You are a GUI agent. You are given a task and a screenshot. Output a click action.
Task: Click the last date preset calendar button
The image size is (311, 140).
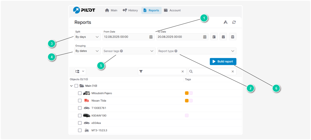pos(233,37)
